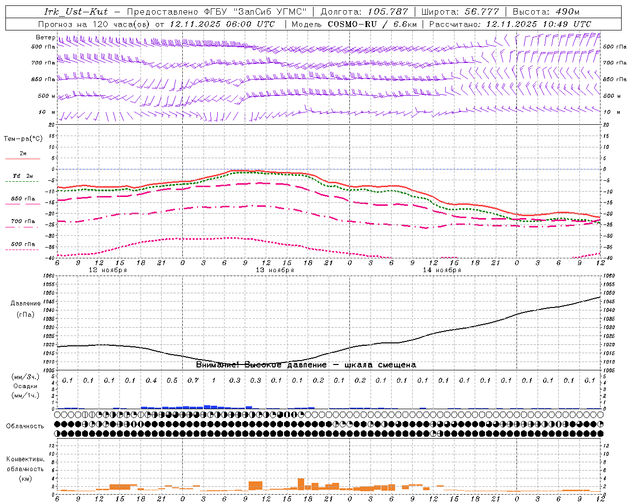Image resolution: width=629 pixels, height=503 pixels.
Task: Click the forecast start '12.11.2025 06:00 UTC'
Action: (222, 24)
